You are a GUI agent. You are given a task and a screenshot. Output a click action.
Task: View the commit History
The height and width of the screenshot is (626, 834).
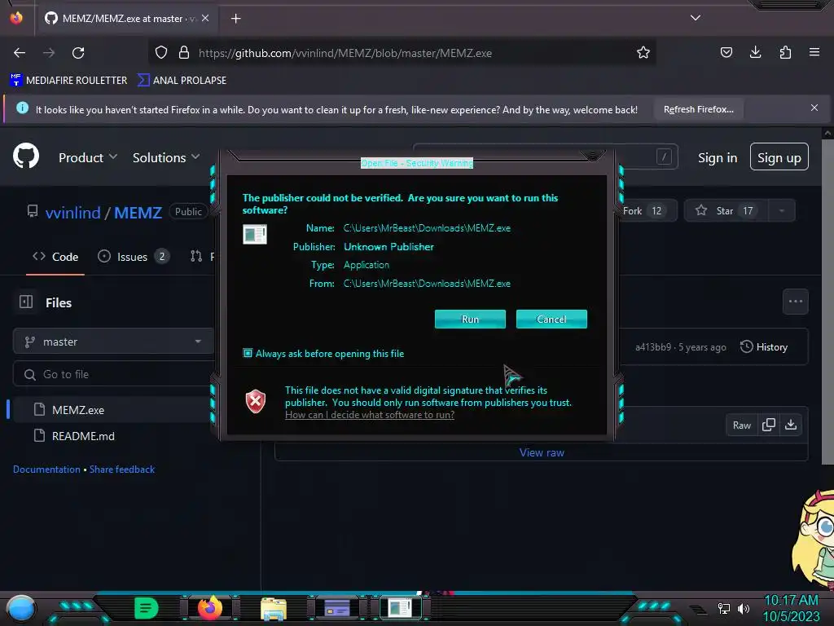(x=764, y=347)
